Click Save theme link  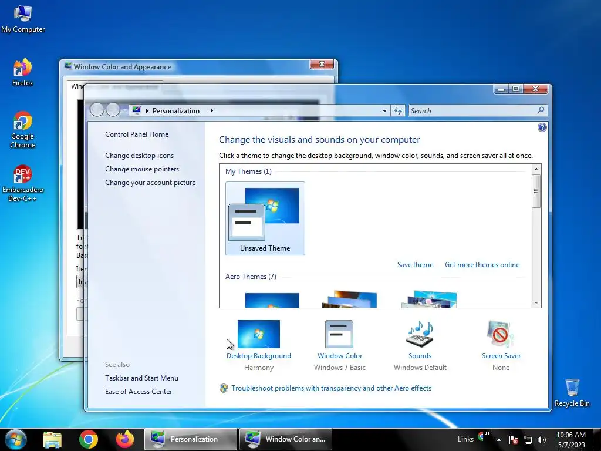click(415, 265)
